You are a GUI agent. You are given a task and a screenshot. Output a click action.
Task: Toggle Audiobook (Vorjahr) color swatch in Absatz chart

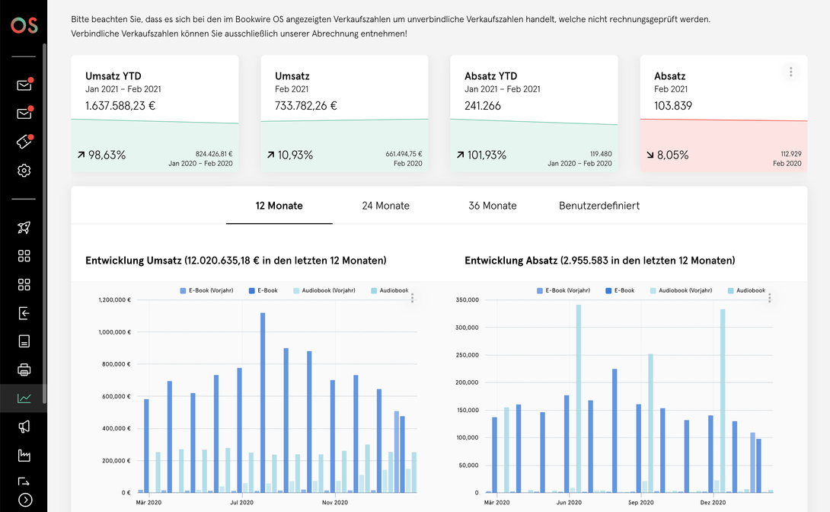(653, 291)
